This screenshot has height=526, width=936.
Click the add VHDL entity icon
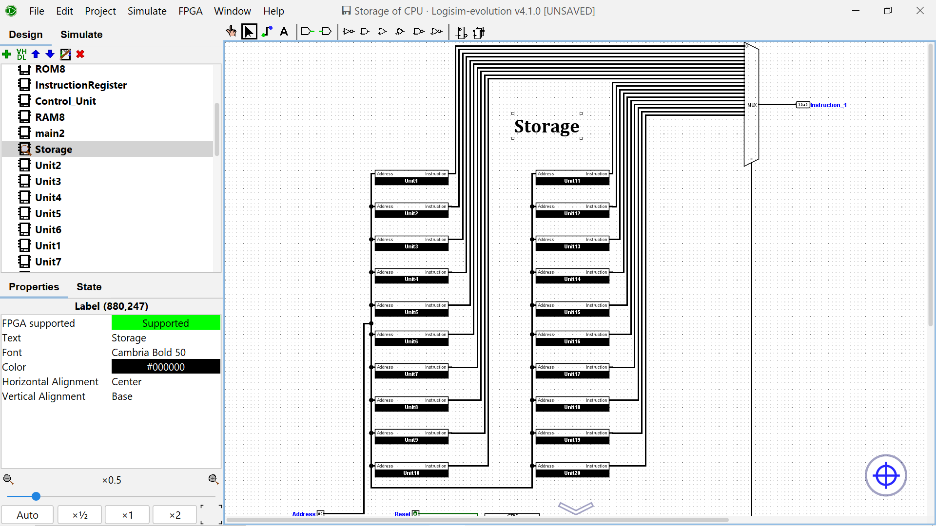[x=21, y=54]
